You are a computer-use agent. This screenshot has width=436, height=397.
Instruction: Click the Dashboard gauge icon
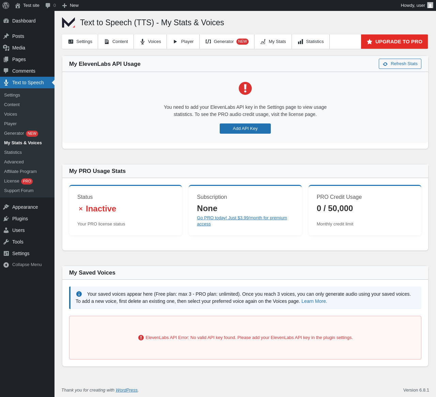coord(6,21)
